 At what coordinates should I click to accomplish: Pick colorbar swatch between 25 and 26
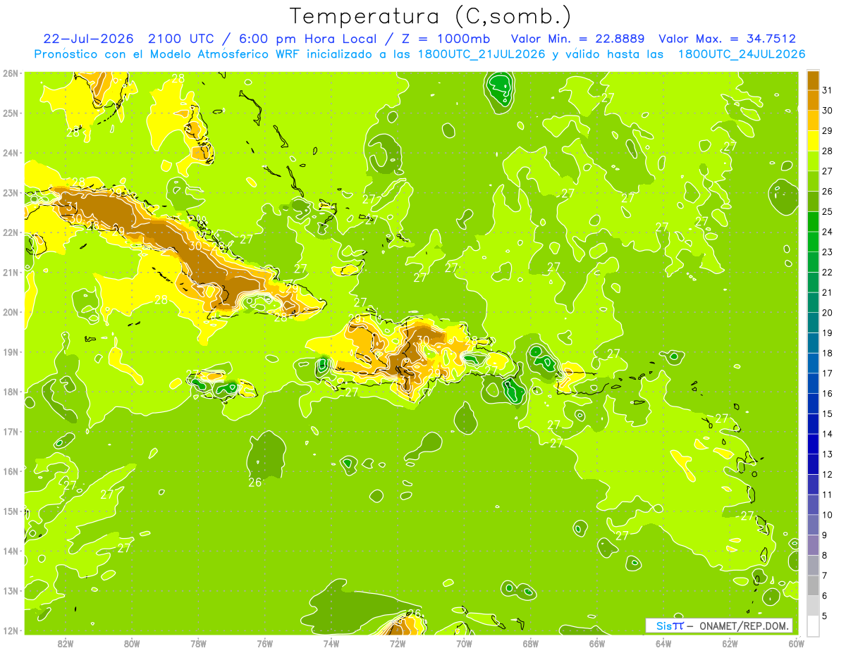point(814,201)
